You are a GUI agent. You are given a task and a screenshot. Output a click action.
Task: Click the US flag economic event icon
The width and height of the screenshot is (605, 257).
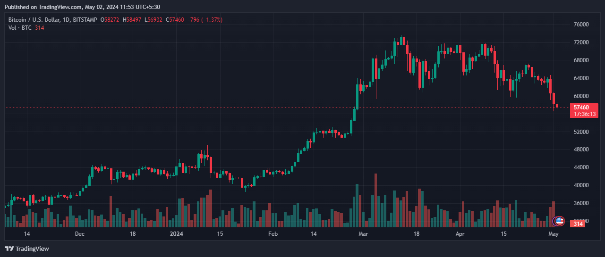point(560,221)
